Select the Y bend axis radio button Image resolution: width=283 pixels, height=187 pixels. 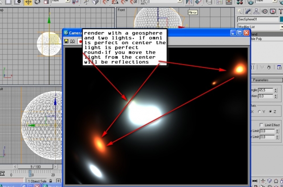259,112
